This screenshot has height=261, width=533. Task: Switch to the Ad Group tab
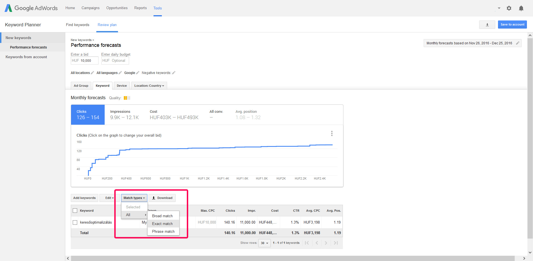(81, 86)
